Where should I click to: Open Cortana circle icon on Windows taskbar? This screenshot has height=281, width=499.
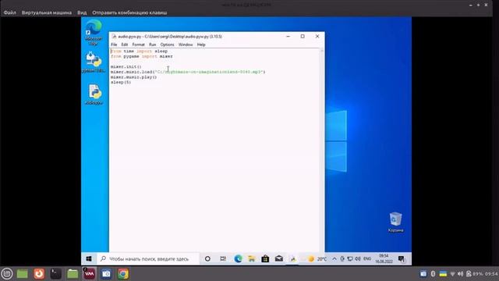(x=207, y=258)
